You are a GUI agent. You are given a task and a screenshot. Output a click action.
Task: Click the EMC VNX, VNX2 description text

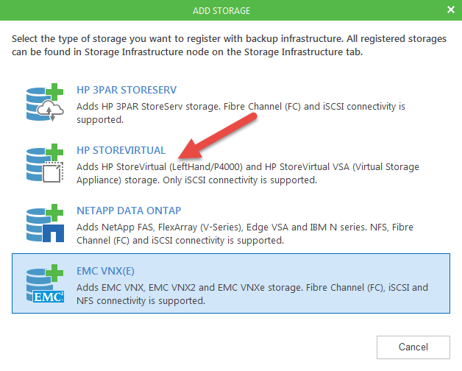(252, 294)
